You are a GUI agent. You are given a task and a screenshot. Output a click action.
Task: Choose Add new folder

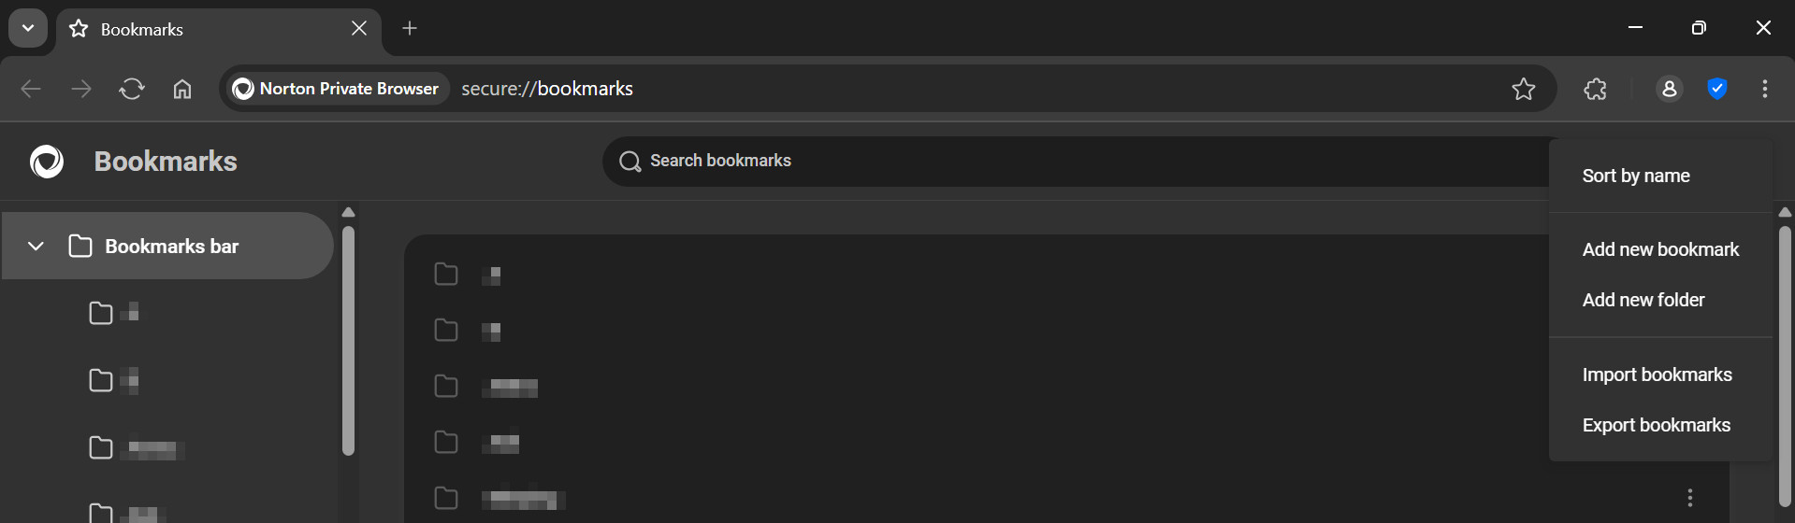[1643, 300]
